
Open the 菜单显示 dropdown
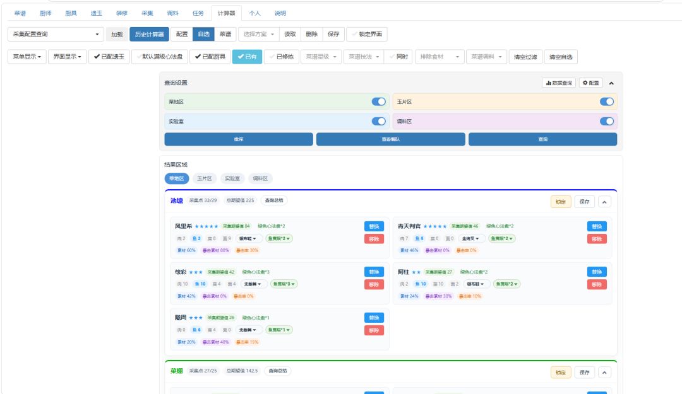coord(27,57)
